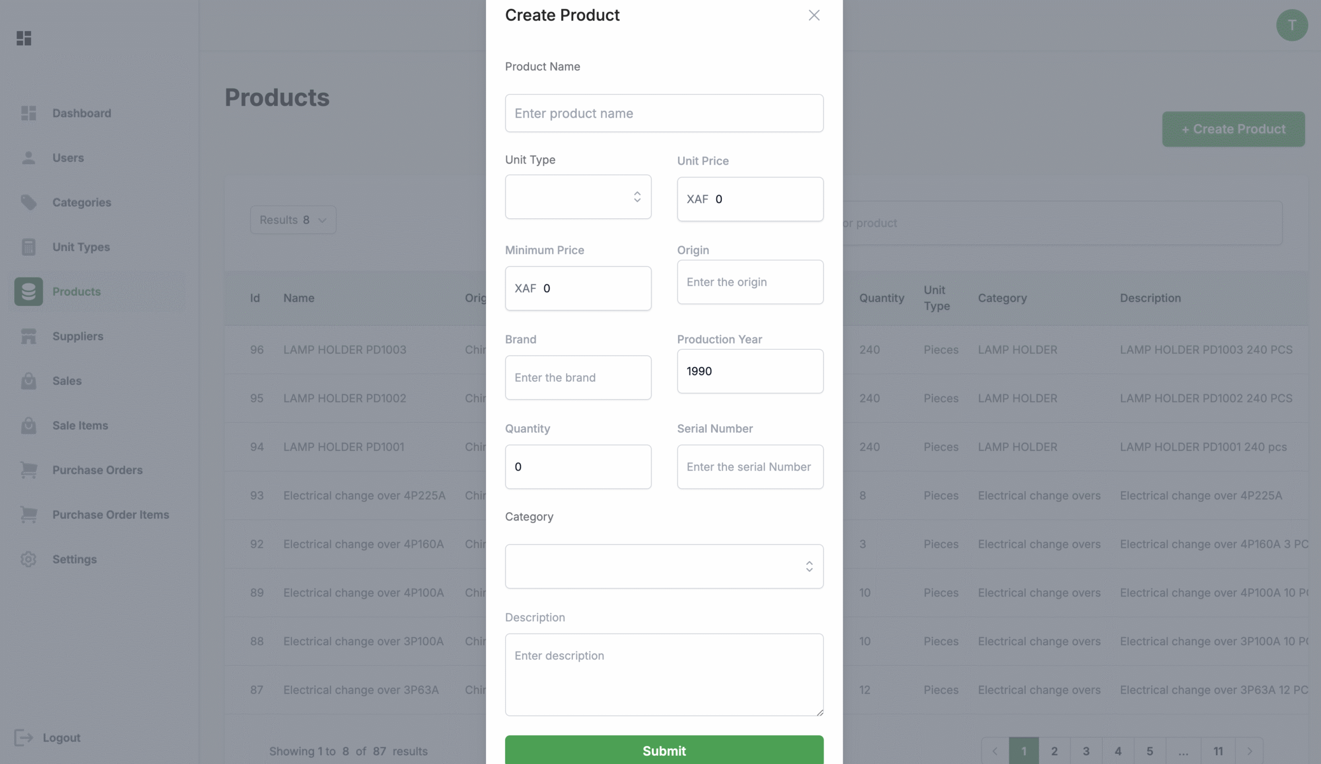Open the Category dropdown
The width and height of the screenshot is (1321, 764).
point(664,566)
